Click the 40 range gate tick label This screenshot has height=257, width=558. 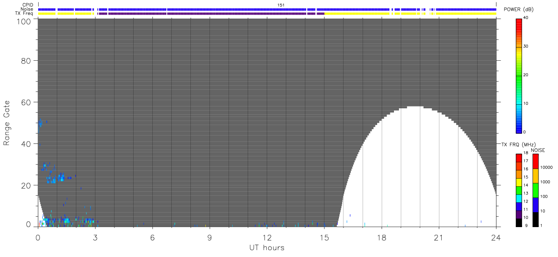coord(25,144)
